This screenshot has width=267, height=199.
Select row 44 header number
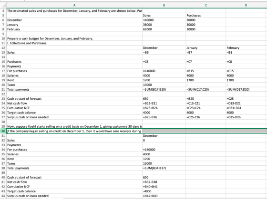[x=3, y=196]
